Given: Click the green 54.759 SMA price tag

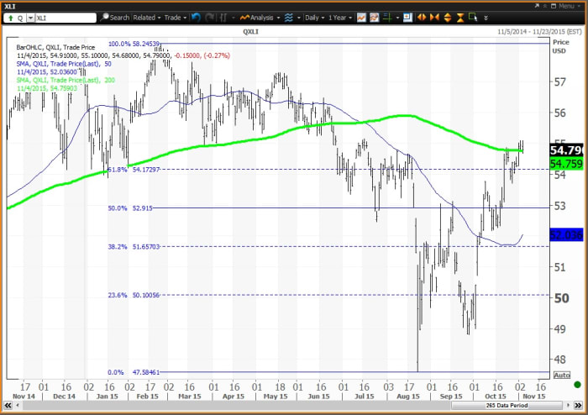Looking at the screenshot, I should [x=567, y=164].
